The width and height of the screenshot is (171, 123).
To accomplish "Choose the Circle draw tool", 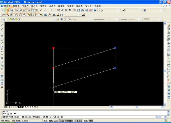I will pos(2,47).
